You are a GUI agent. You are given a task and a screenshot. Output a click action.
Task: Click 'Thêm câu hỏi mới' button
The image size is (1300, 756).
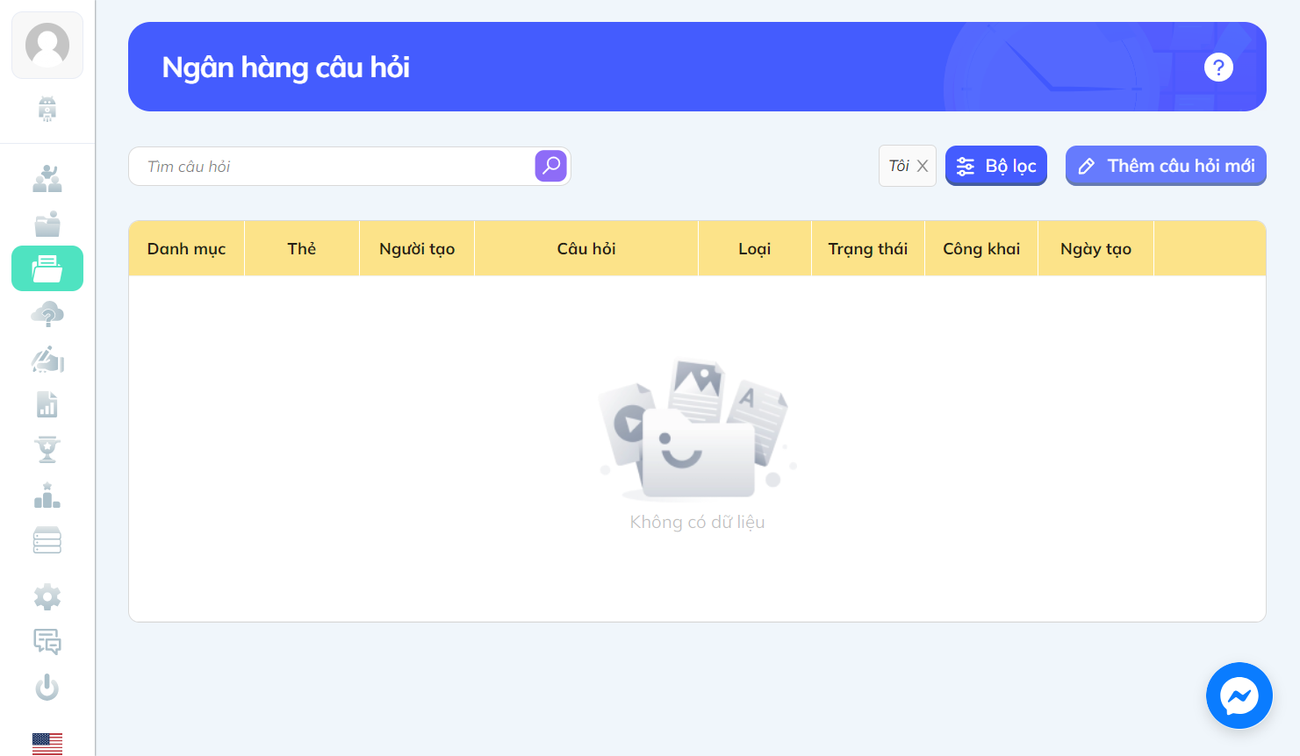tap(1166, 166)
